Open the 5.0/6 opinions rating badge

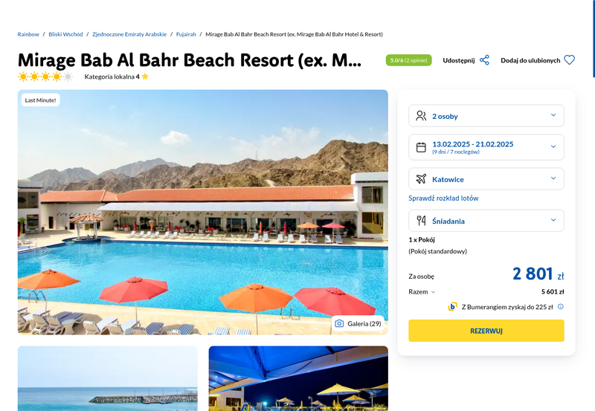(408, 60)
